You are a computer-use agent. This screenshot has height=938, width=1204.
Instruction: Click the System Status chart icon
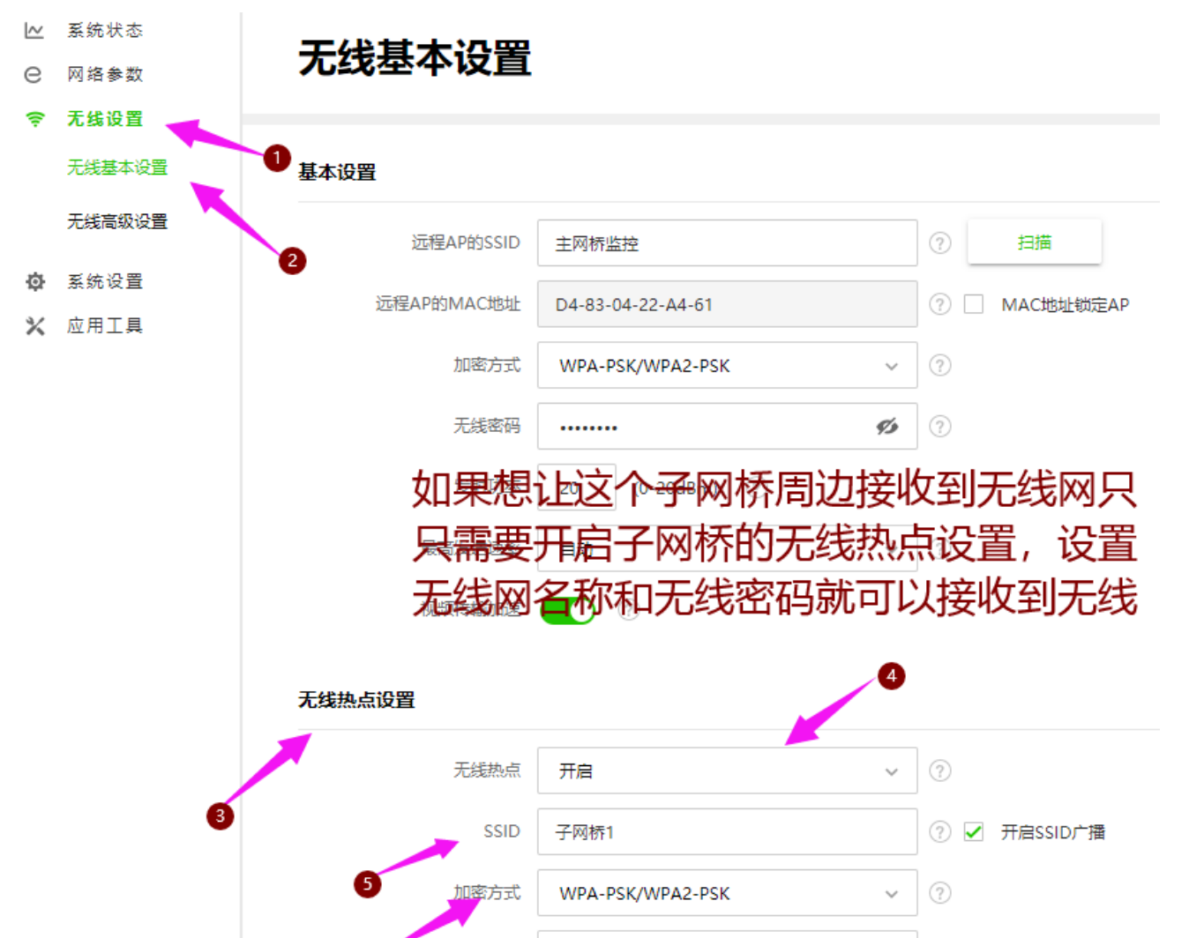[x=34, y=31]
